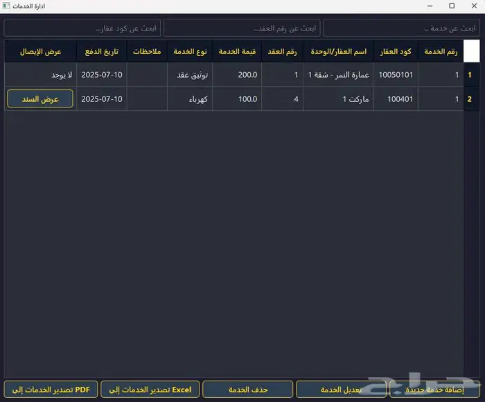The height and width of the screenshot is (402, 485).
Task: Click the ابحث عن خدمة search field
Action: (x=402, y=28)
